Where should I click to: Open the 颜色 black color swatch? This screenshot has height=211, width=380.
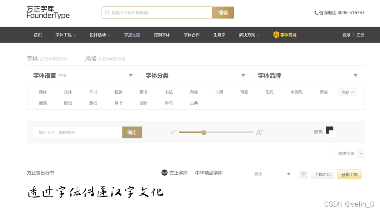point(330,130)
